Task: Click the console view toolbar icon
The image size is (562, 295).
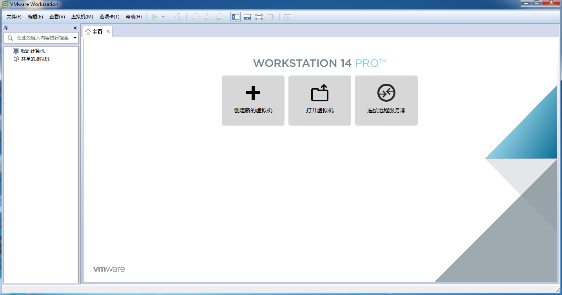Action: (288, 17)
